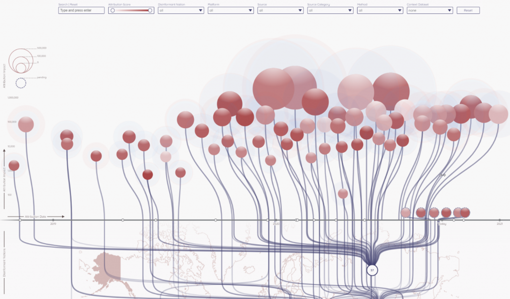Select the leftmost bubble near the 100,000 label
This screenshot has width=510, height=299.
click(26, 124)
